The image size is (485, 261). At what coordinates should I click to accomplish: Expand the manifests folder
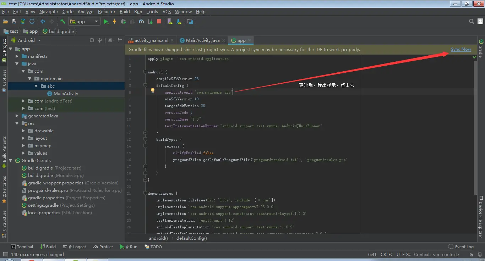pyautogui.click(x=17, y=56)
